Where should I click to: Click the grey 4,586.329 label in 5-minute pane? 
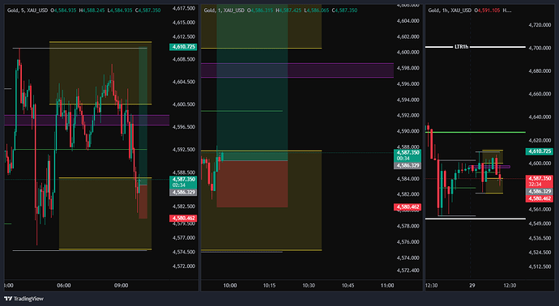183,193
